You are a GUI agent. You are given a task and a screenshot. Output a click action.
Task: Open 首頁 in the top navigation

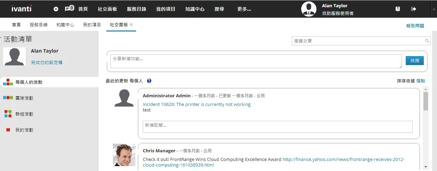(83, 9)
